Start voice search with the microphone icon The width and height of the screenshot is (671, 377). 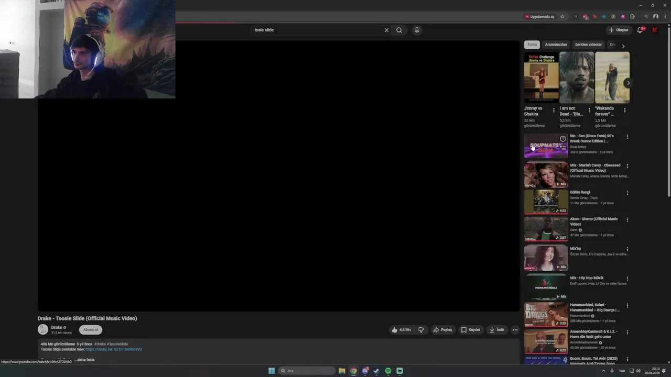[417, 30]
